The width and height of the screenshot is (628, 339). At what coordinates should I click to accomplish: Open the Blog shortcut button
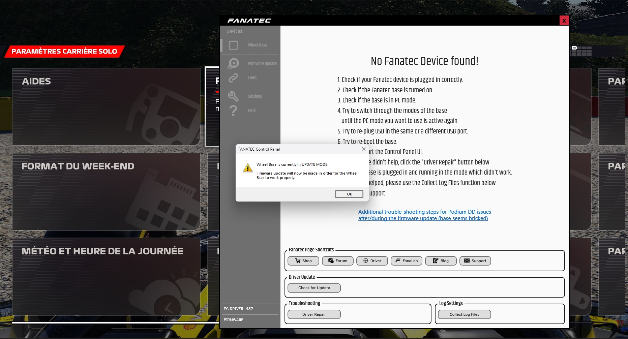point(441,261)
